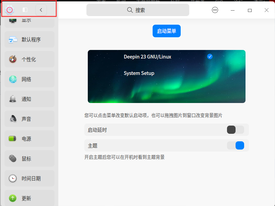
Task: Click the 声音 speaker icon
Action: (x=13, y=119)
